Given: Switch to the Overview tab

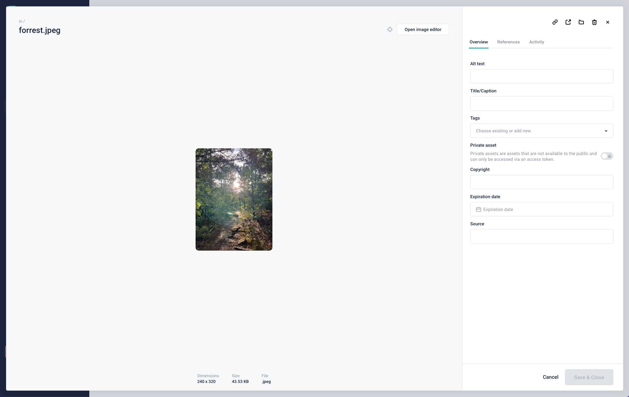Looking at the screenshot, I should coord(479,42).
